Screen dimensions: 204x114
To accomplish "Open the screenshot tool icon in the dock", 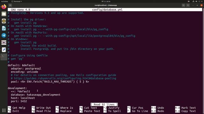I will [4, 42].
